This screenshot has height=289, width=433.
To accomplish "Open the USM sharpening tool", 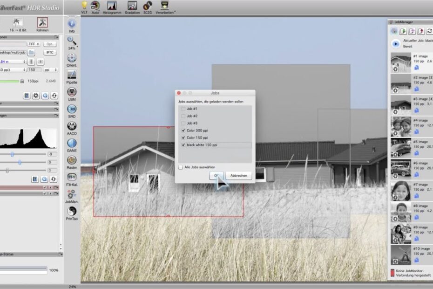I will click(72, 93).
